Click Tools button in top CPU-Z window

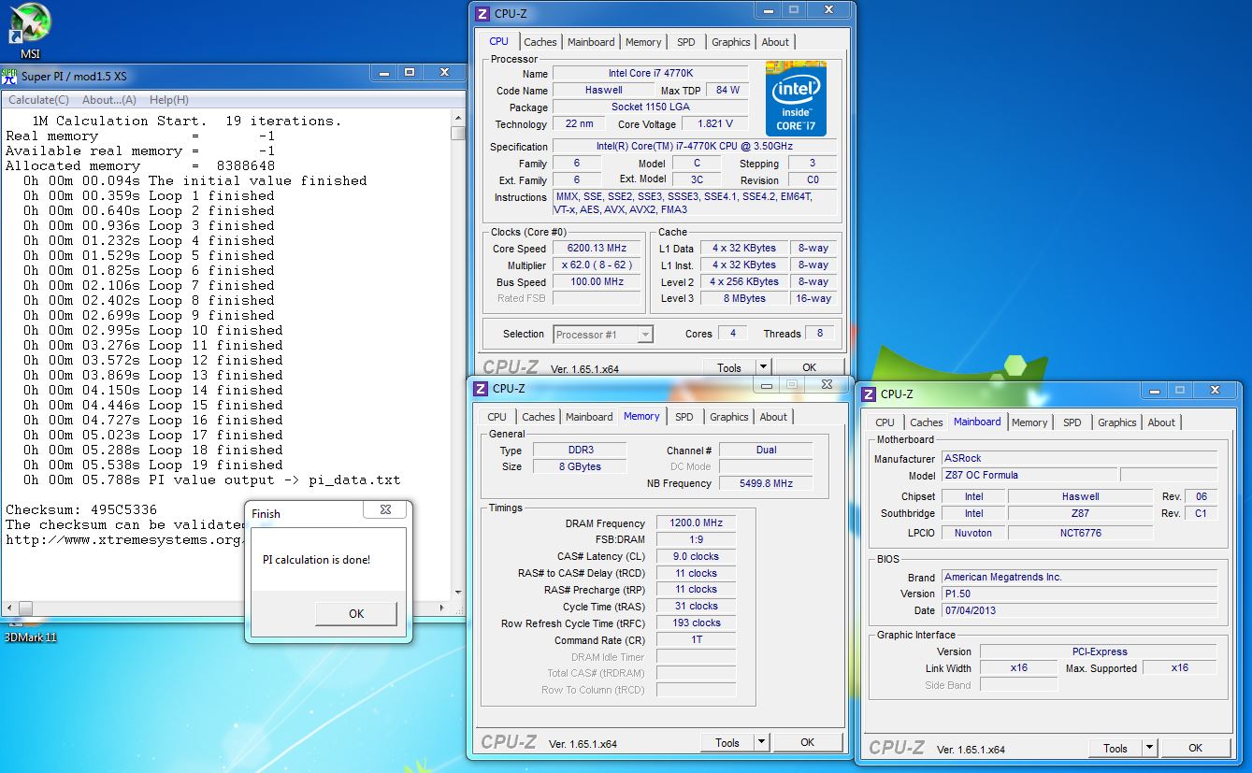[x=728, y=367]
